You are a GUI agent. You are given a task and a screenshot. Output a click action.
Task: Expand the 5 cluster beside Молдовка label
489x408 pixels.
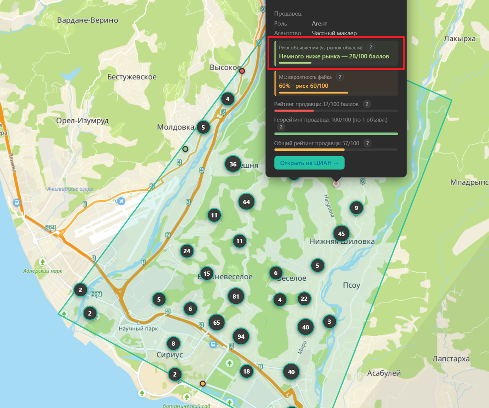[203, 128]
